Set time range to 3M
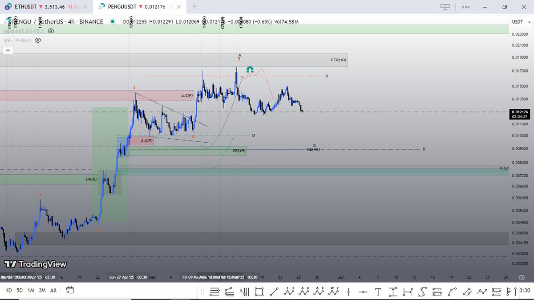Screen dimensions: 534x300 [42, 290]
